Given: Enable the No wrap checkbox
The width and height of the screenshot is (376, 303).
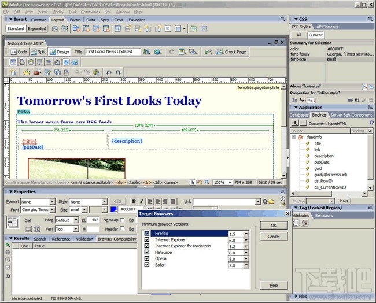Looking at the screenshot, I should point(122,220).
